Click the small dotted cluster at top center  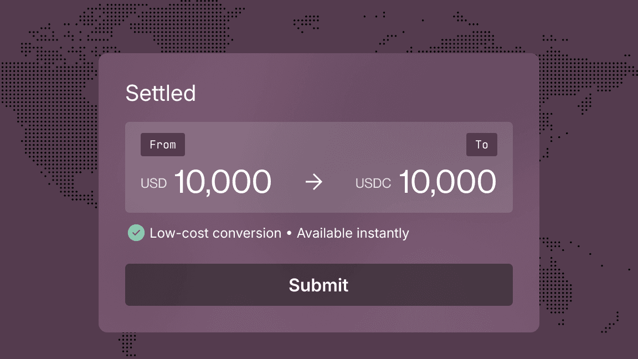(306, 23)
